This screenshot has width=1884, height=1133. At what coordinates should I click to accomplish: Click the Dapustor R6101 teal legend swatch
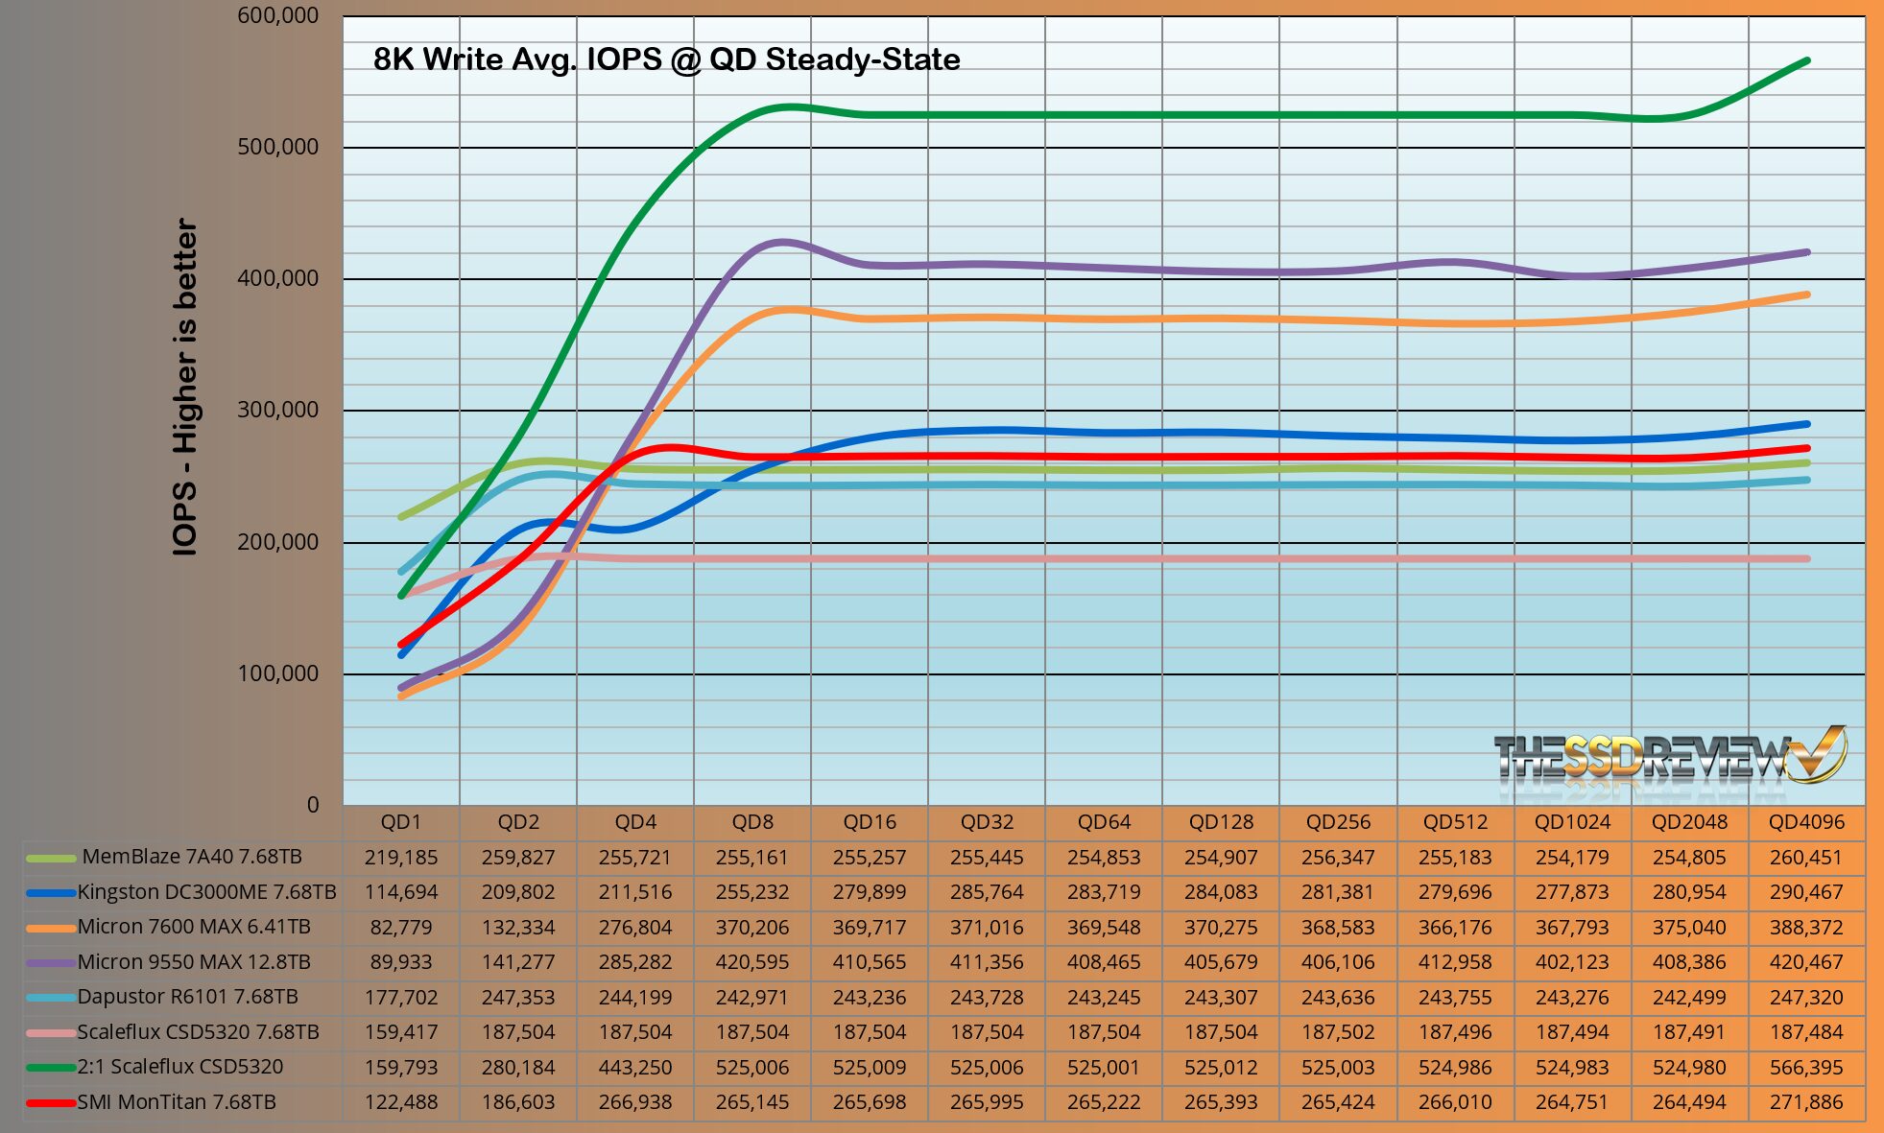(x=51, y=998)
